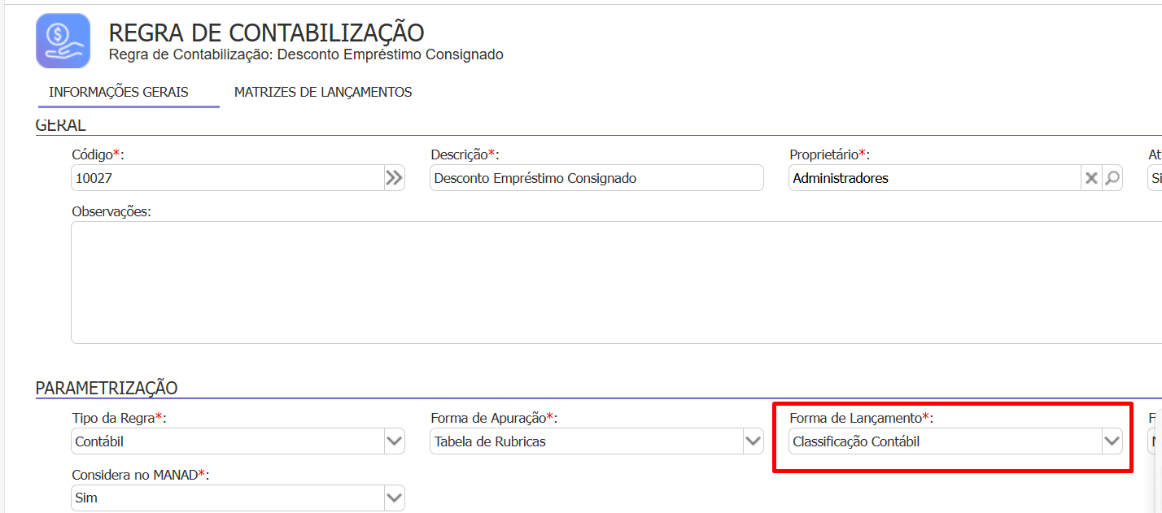Click the PARAMETRIZAÇÃO section header

[107, 389]
